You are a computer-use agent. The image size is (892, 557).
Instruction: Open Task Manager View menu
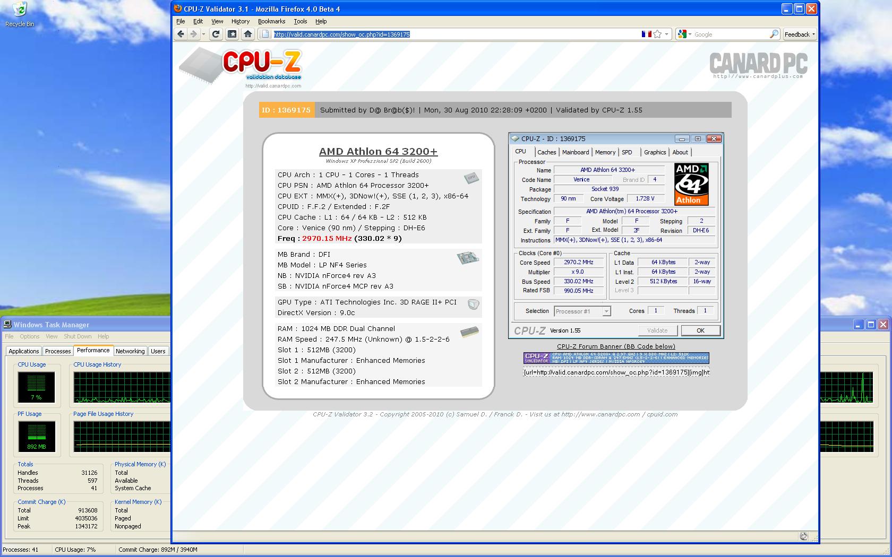tap(52, 336)
